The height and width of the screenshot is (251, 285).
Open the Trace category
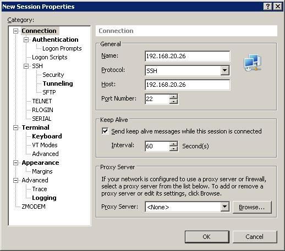point(40,189)
